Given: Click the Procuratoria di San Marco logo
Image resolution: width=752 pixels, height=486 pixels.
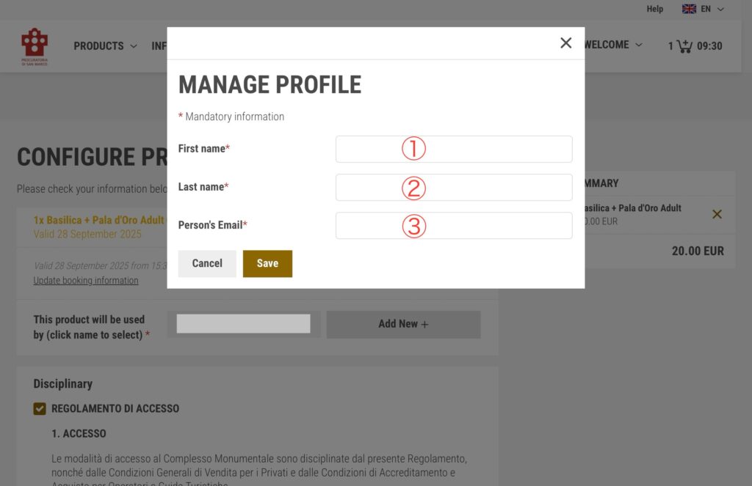Looking at the screenshot, I should [35, 47].
